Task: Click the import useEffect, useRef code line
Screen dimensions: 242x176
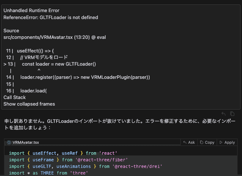Action: pos(63,153)
